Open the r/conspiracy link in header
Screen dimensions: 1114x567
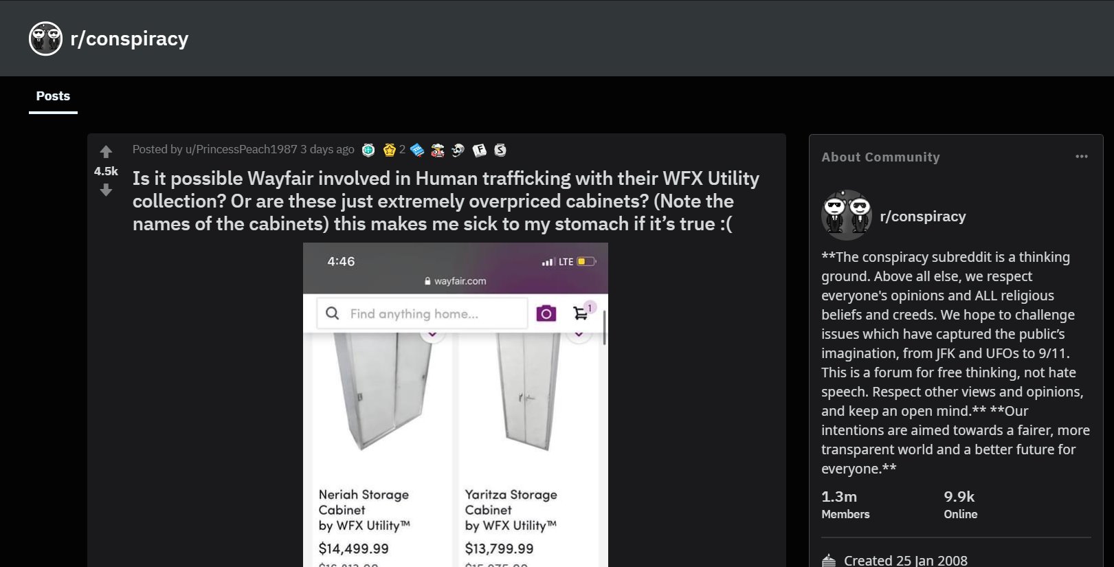(x=129, y=38)
